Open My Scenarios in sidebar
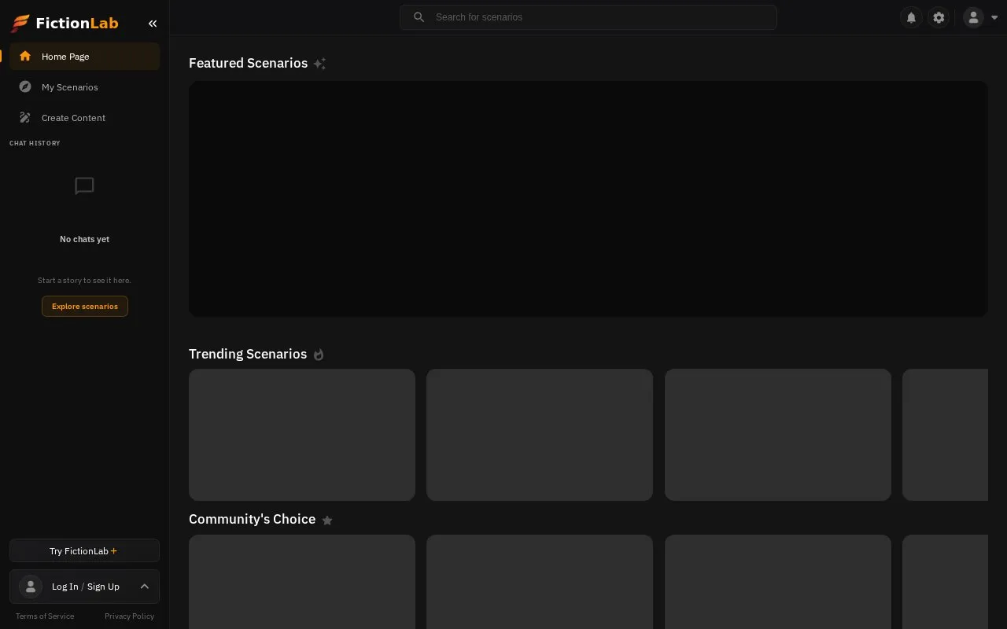Screen dimensions: 1007x629 [x=85, y=87]
